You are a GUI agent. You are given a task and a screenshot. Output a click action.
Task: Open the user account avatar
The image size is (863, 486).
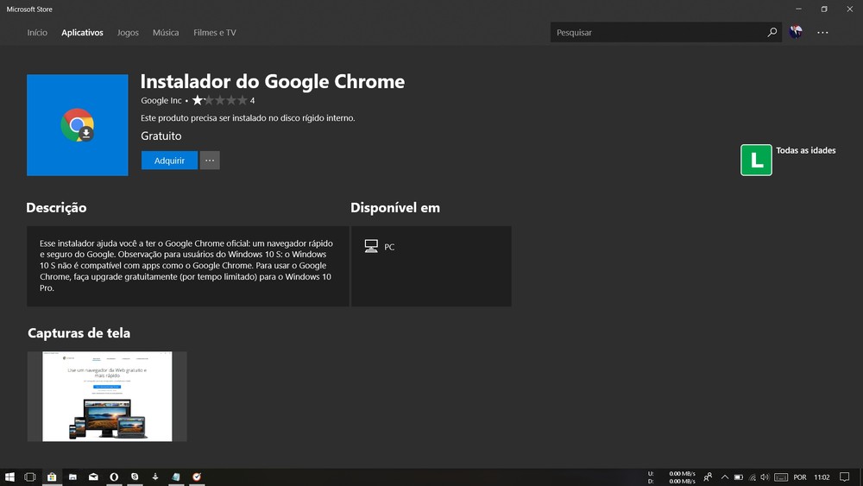point(796,32)
